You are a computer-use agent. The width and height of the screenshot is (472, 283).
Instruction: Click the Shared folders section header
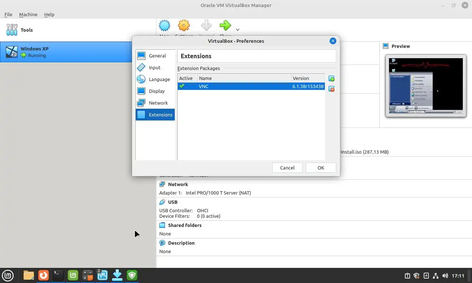(185, 225)
